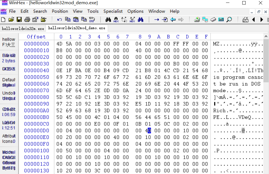This screenshot has height=174, width=269.
Task: Open the Search menu
Action: (x=40, y=11)
